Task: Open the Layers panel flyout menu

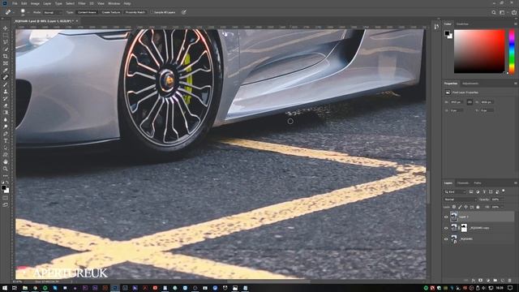Action: (516, 182)
